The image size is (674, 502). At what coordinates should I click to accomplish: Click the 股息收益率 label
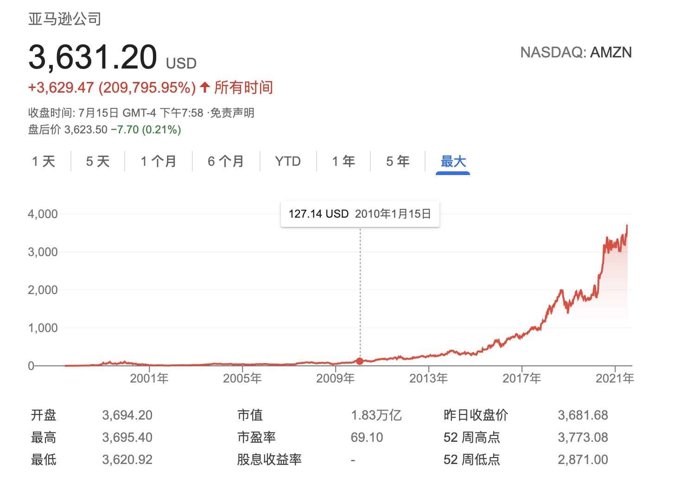coord(269,459)
